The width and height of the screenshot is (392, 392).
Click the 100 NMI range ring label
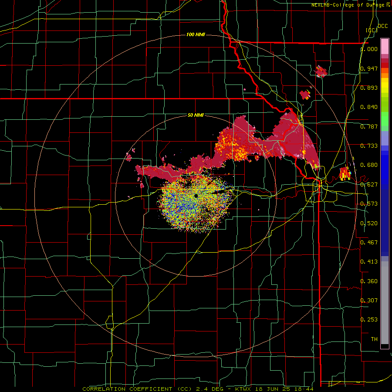coord(196,34)
